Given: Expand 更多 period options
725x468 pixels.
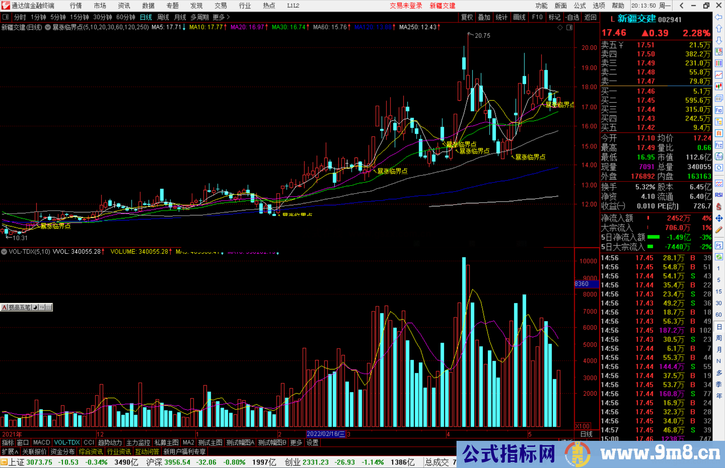Looking at the screenshot, I should click(x=221, y=17).
